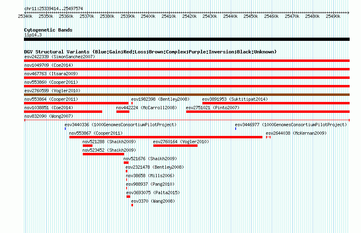Click the esv2422339 (SimonSanchez2007) variant label

pos(60,57)
